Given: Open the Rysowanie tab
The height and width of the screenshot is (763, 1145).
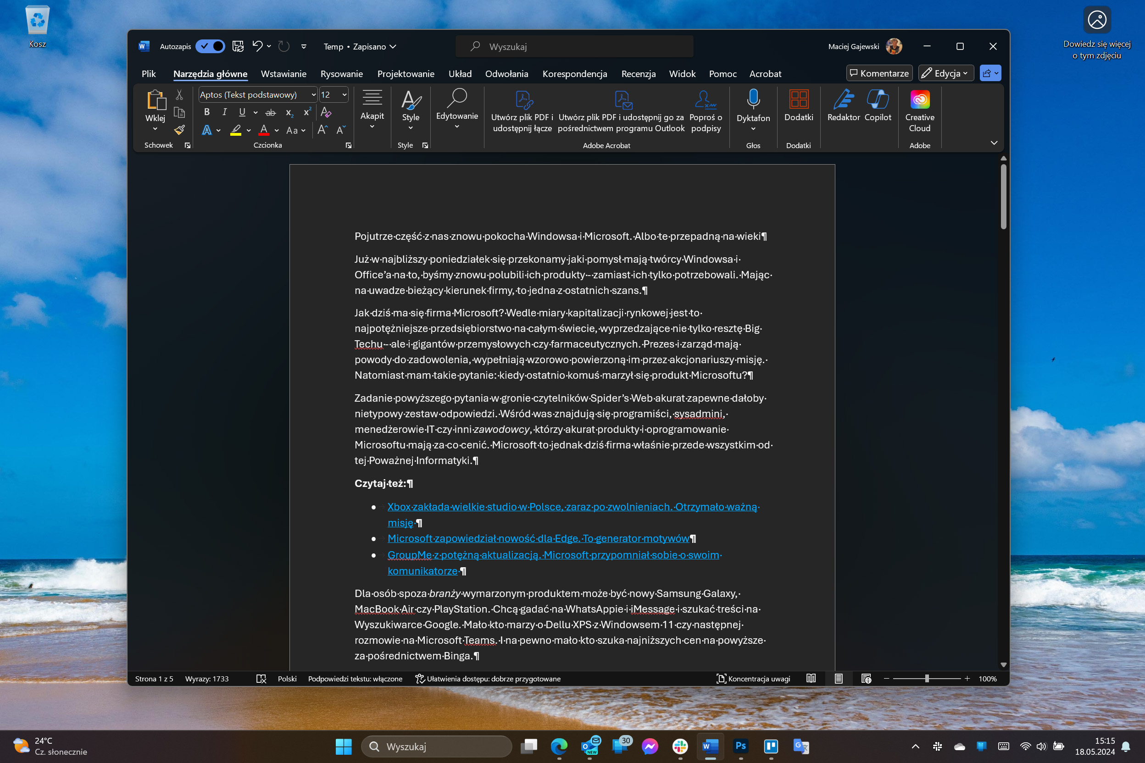Looking at the screenshot, I should tap(341, 73).
